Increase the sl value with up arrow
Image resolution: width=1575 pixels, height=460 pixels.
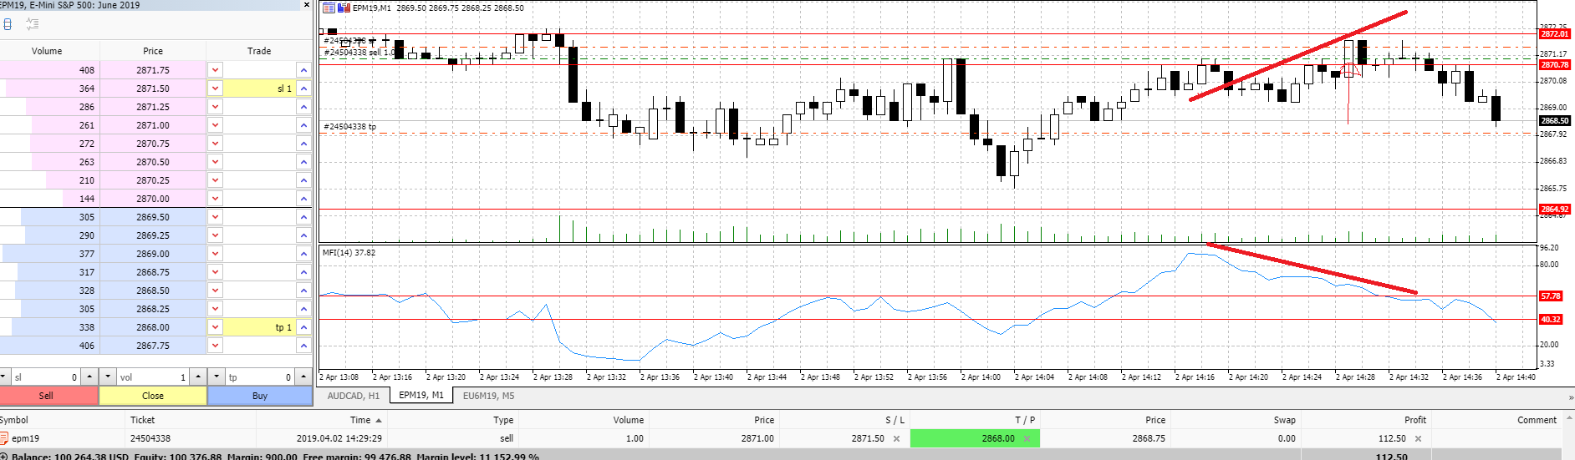89,377
